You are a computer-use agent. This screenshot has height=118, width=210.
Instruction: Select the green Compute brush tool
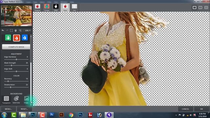pos(8,38)
